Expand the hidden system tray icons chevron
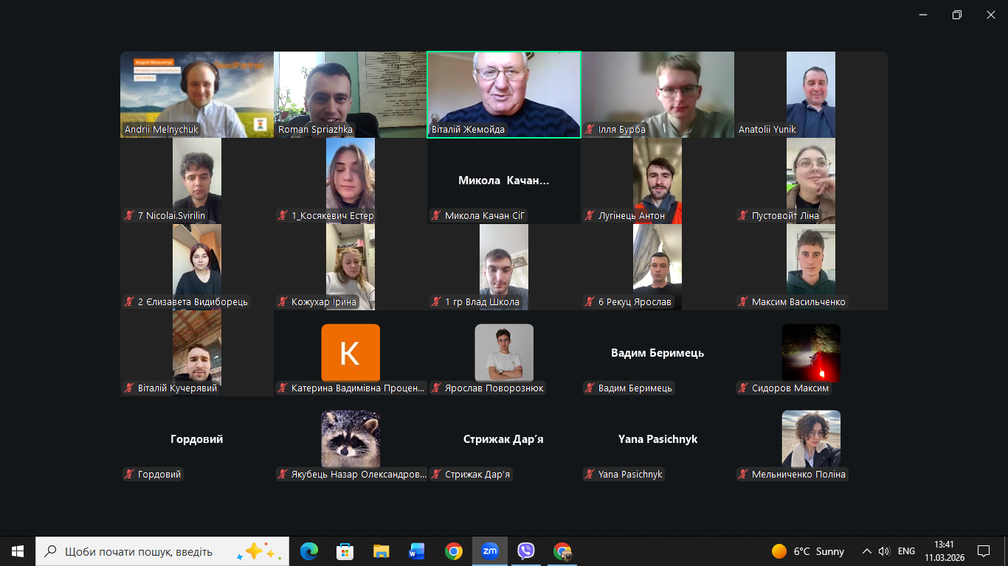The image size is (1008, 566). pos(867,551)
